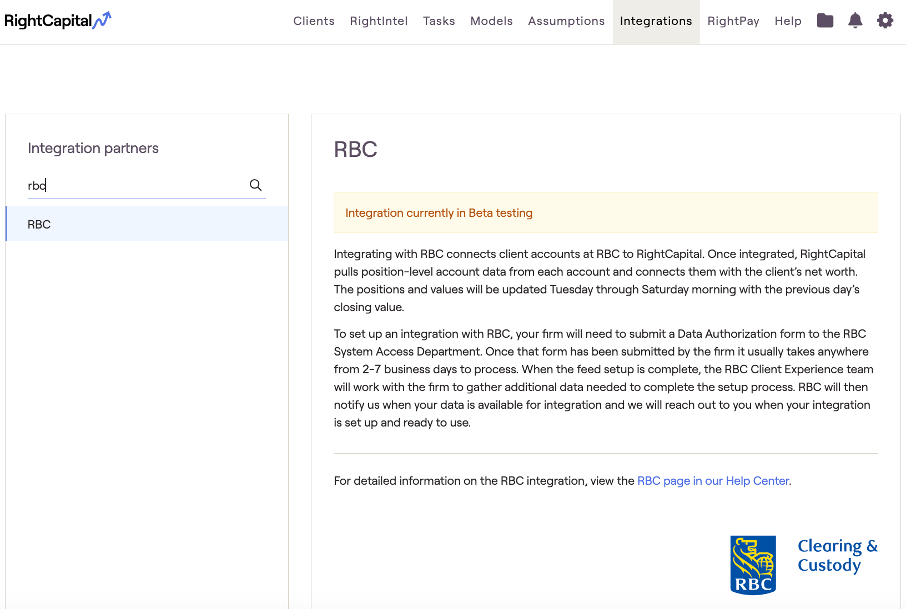Open the RightIntel menu item
Viewport: 906px width, 609px height.
pos(379,21)
